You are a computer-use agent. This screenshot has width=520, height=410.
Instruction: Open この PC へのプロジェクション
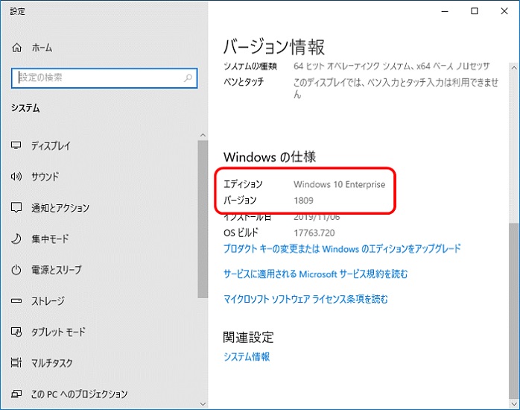79,394
